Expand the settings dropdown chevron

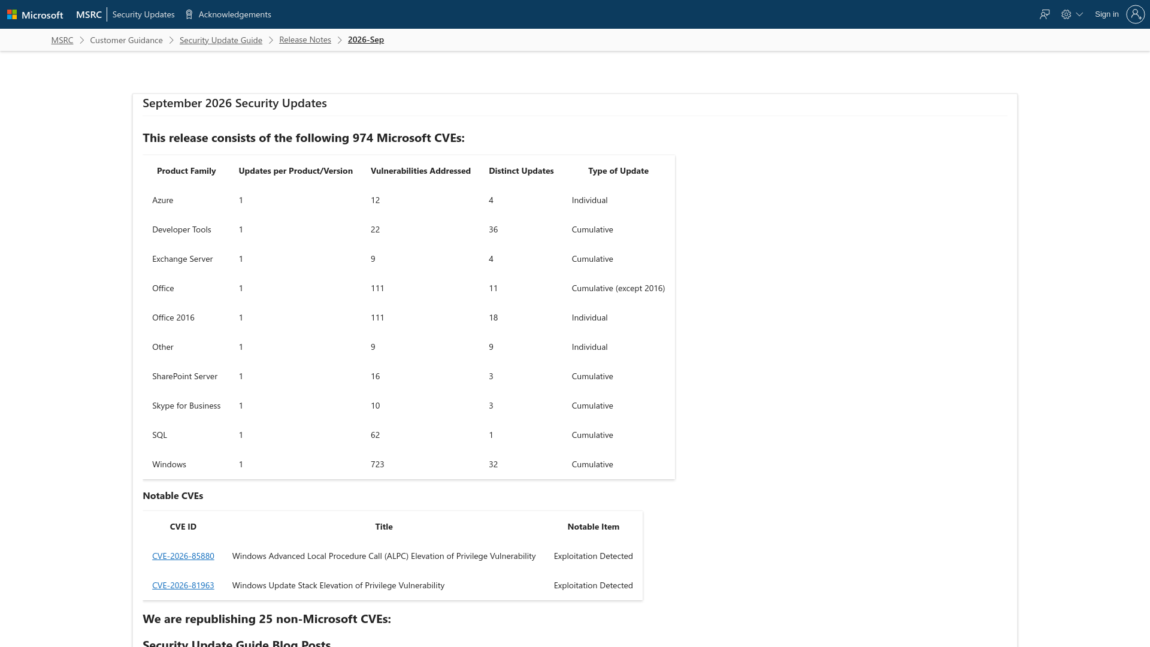(1079, 14)
